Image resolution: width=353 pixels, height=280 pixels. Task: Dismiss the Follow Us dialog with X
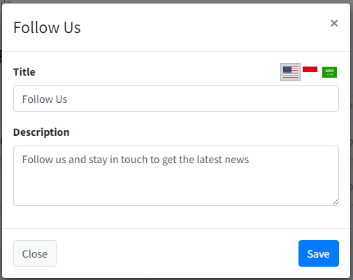pyautogui.click(x=334, y=23)
